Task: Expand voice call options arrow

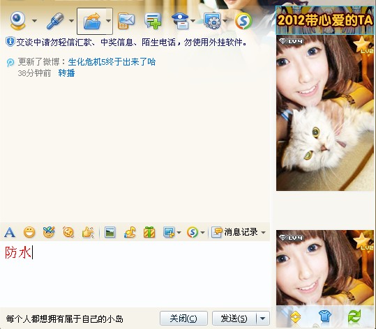Action: click(71, 21)
